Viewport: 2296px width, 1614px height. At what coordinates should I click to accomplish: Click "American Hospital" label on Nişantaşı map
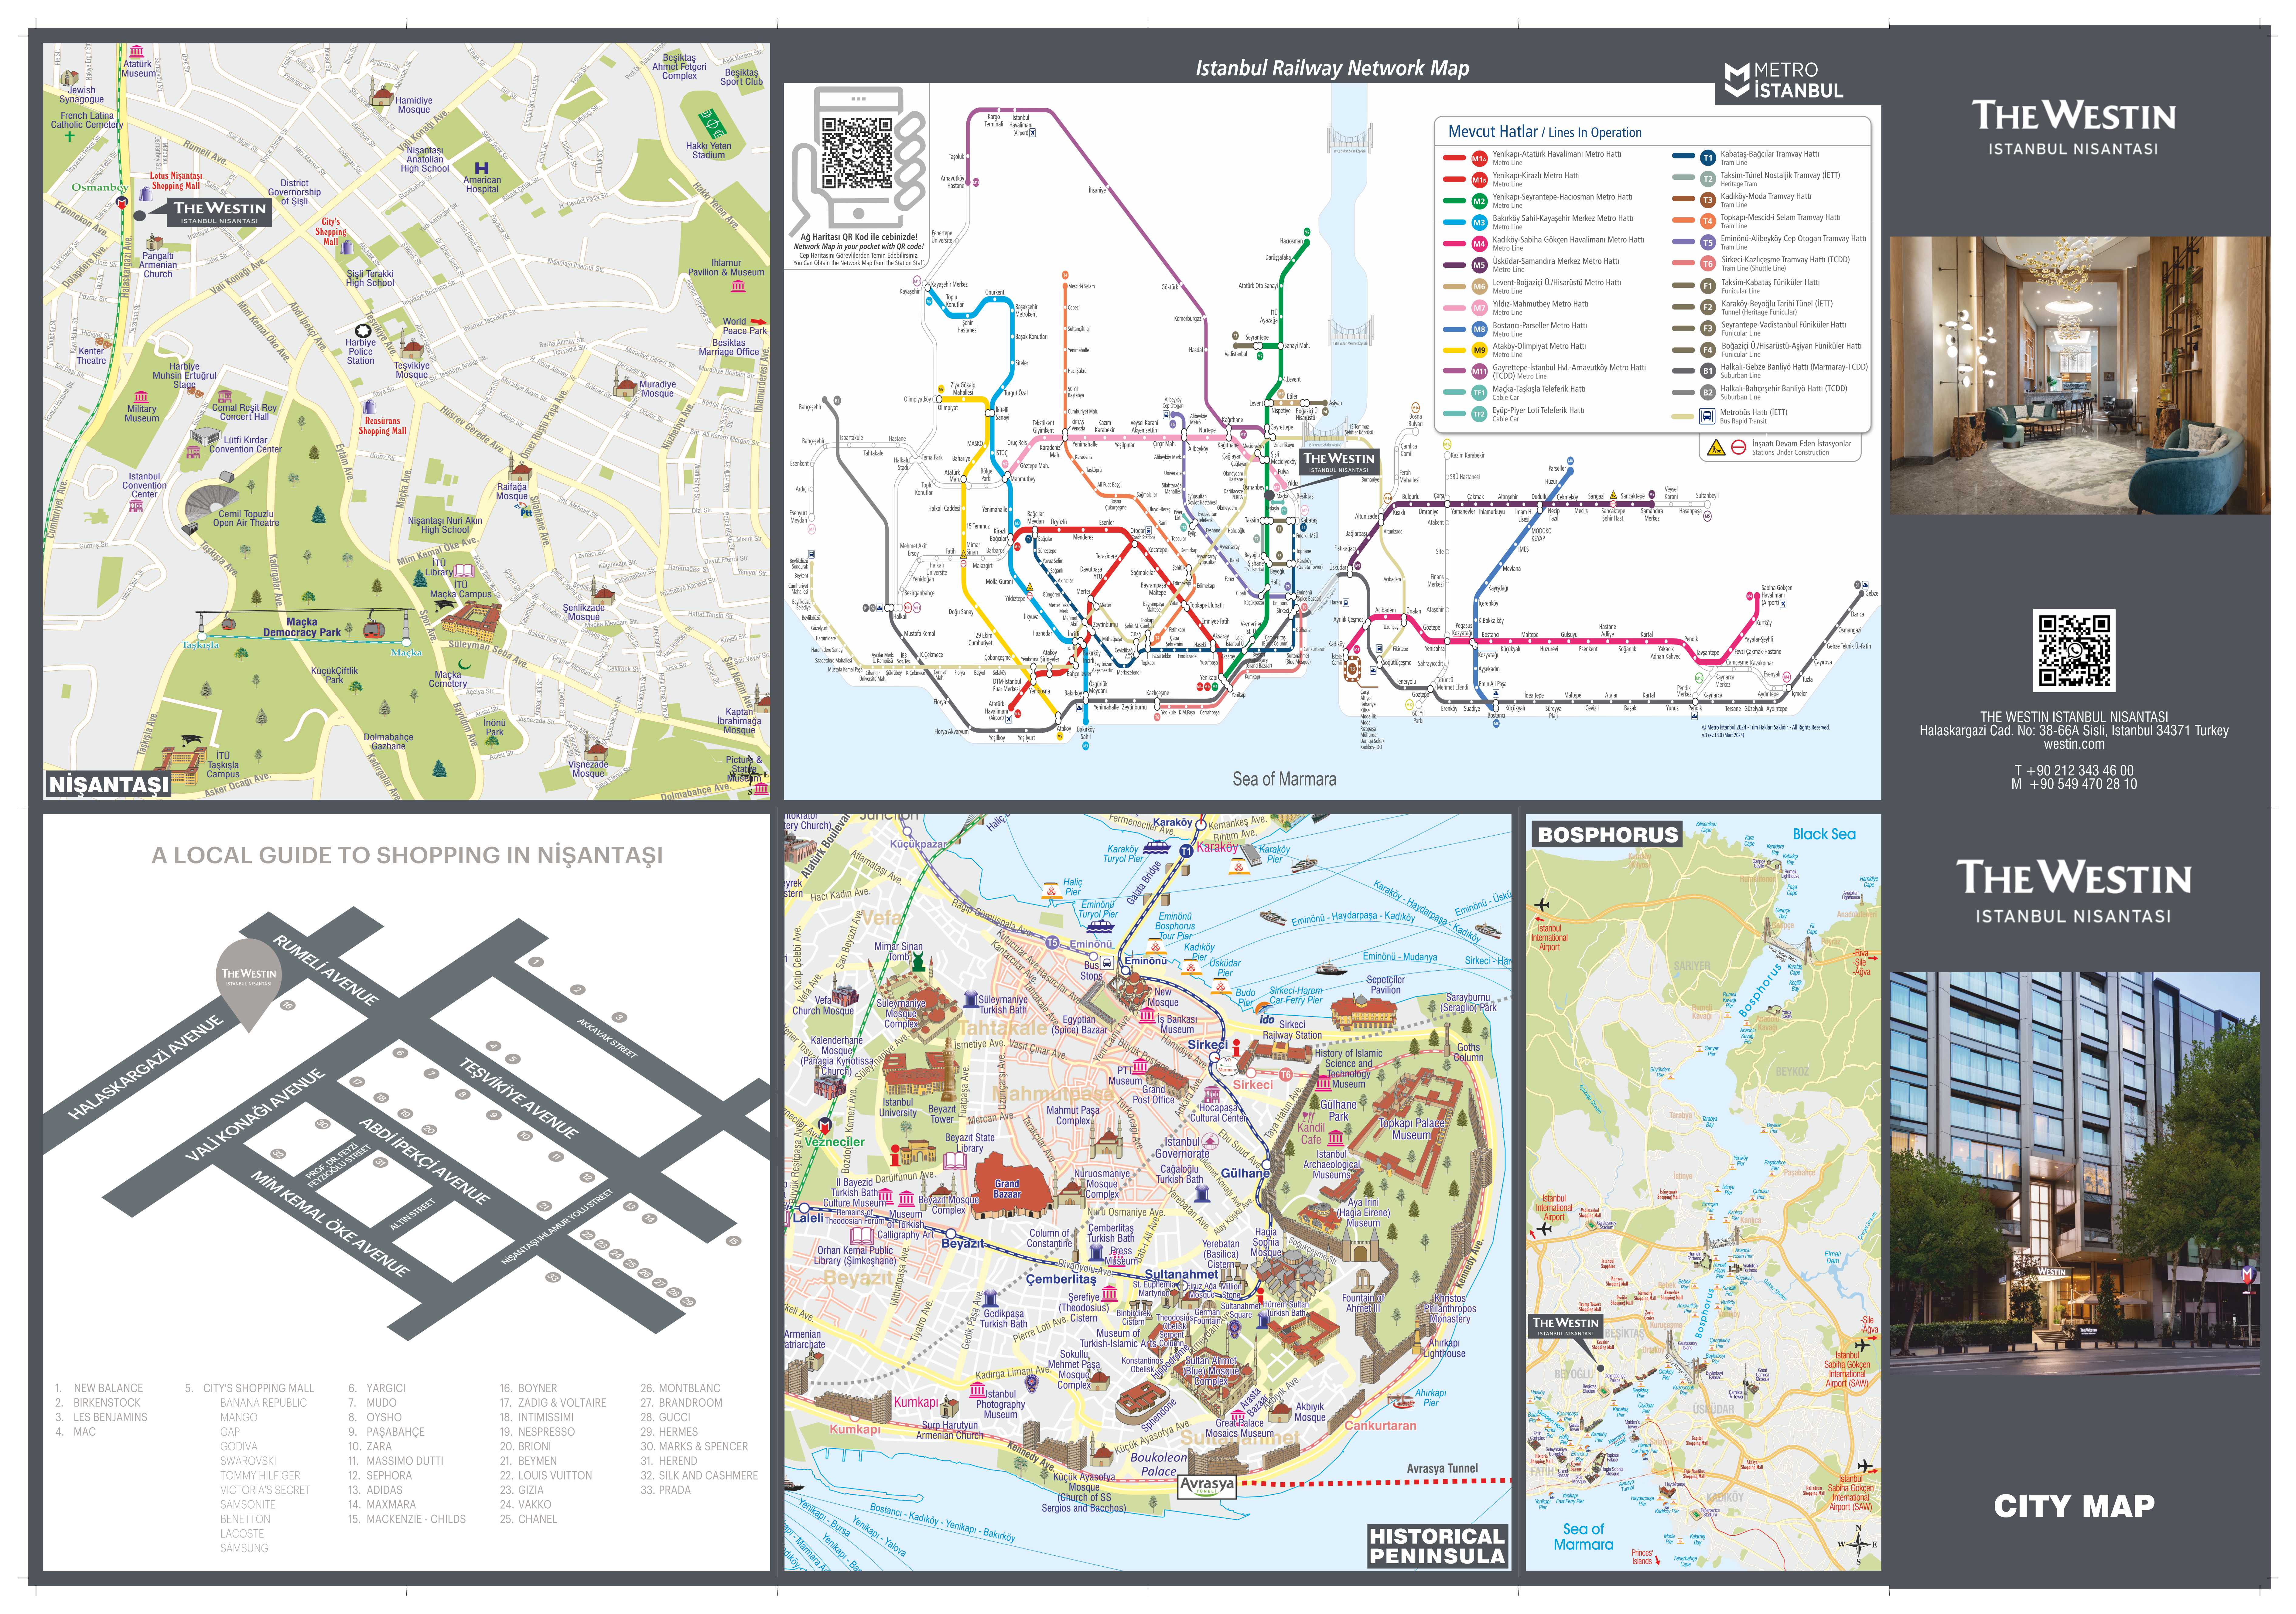[x=482, y=185]
